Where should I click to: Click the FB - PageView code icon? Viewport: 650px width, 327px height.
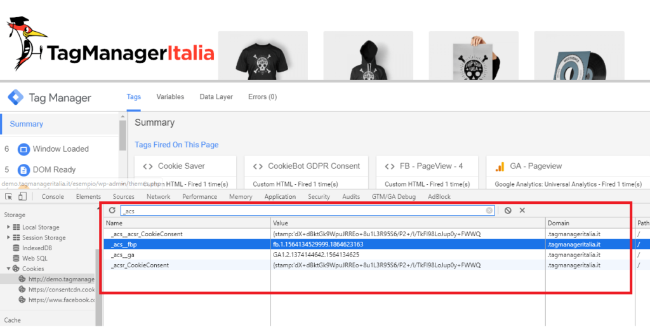(390, 166)
